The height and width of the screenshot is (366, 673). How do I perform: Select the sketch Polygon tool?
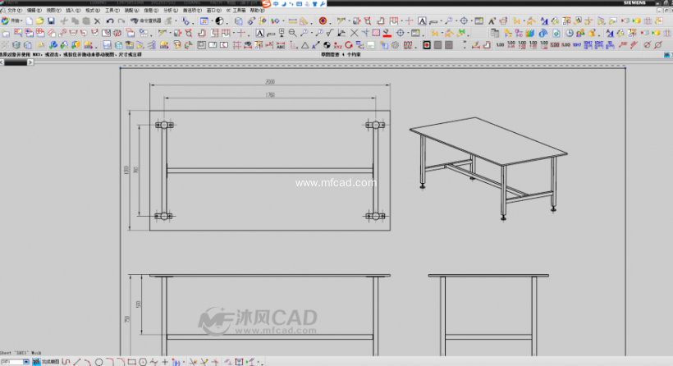click(143, 362)
